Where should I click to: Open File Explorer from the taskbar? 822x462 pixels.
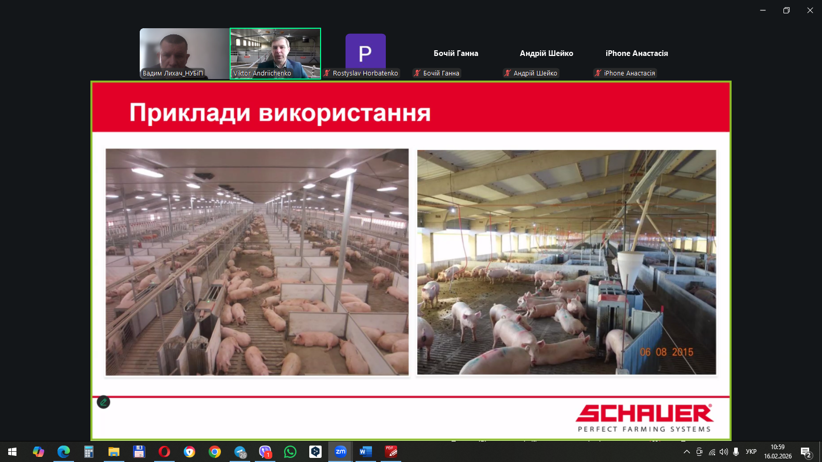[114, 452]
